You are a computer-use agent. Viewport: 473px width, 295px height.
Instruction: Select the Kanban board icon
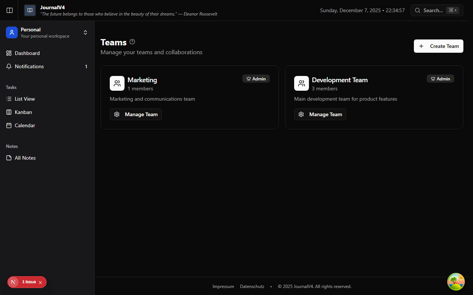[9, 112]
